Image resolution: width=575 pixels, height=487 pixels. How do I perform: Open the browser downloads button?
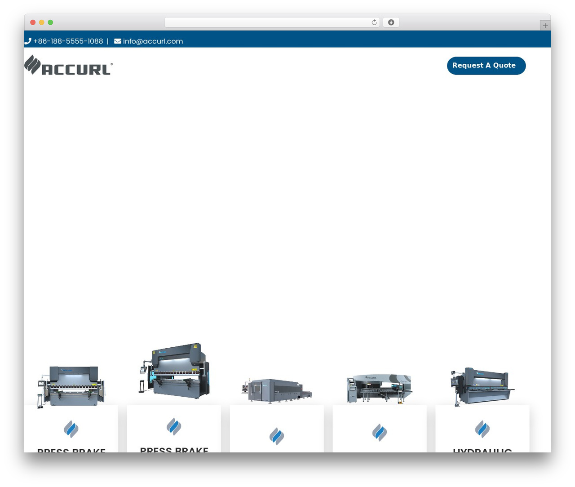391,22
